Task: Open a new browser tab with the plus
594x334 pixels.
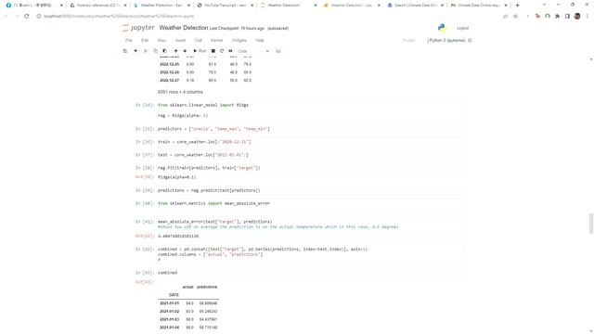Action: coord(518,6)
